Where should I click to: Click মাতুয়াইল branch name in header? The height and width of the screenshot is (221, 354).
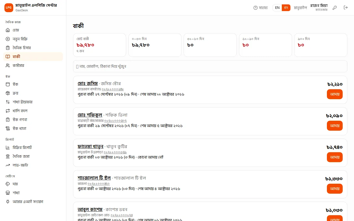(300, 8)
